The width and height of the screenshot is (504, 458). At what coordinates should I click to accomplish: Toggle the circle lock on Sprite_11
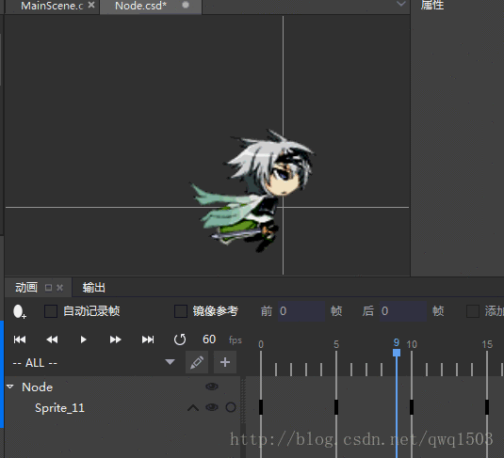[231, 407]
